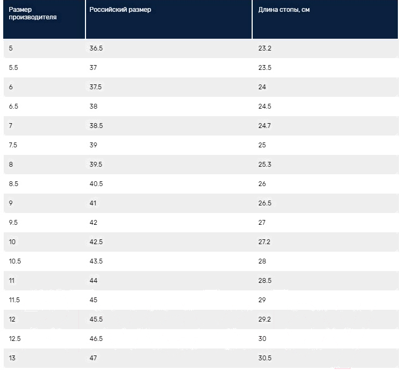Select manufacturer size 6.5 cell
Screen dimensions: 400x370
pyautogui.click(x=14, y=106)
